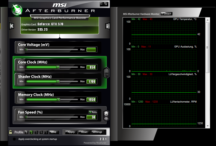216x146 pixels.
Task: Open the information i side button
Action: point(107,26)
